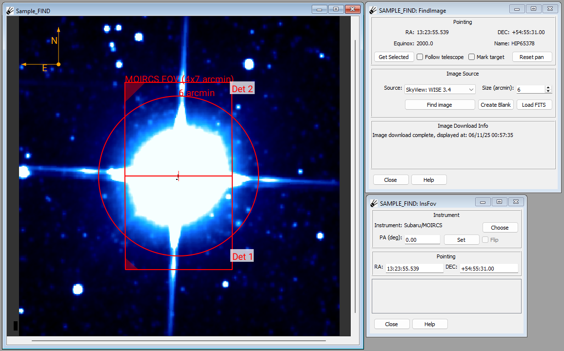Minimize the Sample_FIND window

pos(320,9)
